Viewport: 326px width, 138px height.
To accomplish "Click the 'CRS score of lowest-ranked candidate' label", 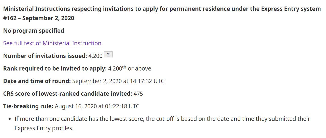I will 68,94.
